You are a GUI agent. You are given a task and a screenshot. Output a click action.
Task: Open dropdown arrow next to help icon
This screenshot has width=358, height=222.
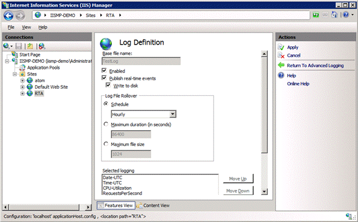point(353,15)
